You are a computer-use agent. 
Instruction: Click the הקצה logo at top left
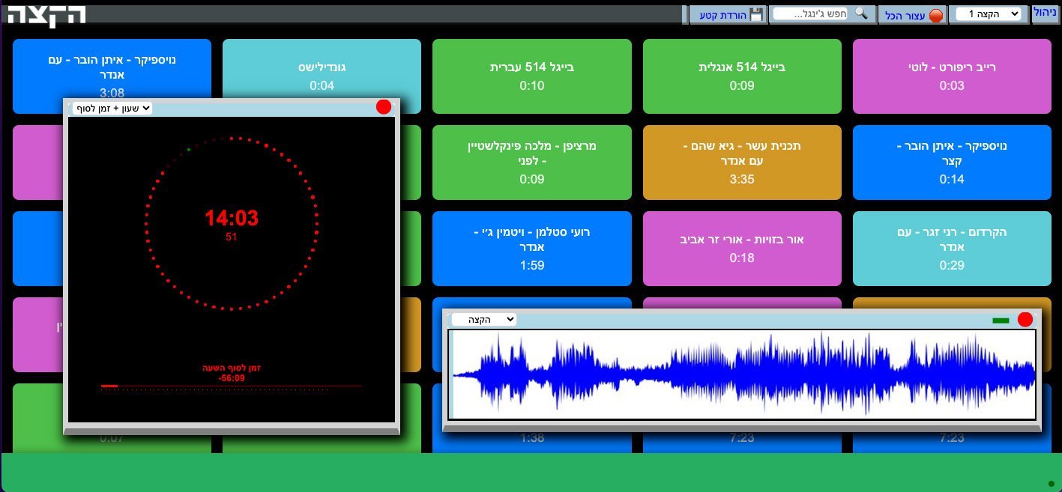point(48,15)
